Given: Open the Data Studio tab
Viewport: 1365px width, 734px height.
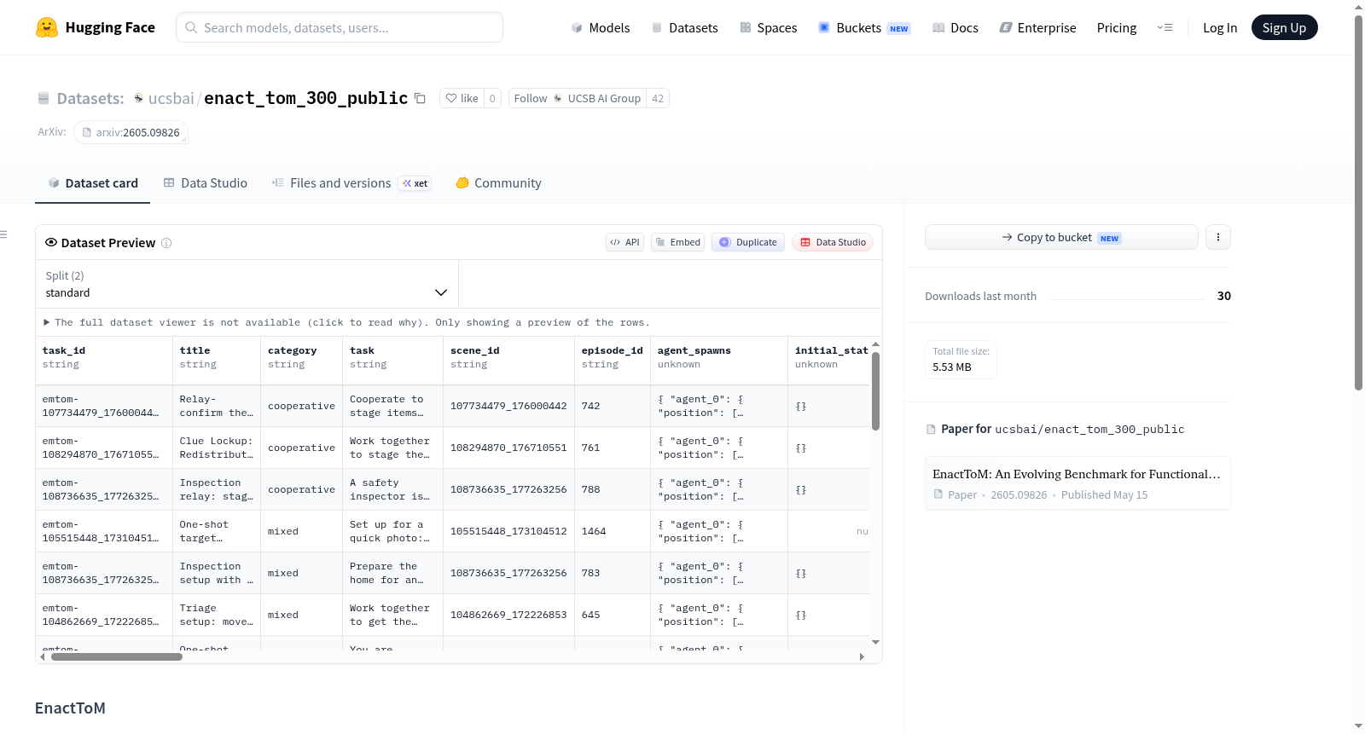Looking at the screenshot, I should 206,183.
